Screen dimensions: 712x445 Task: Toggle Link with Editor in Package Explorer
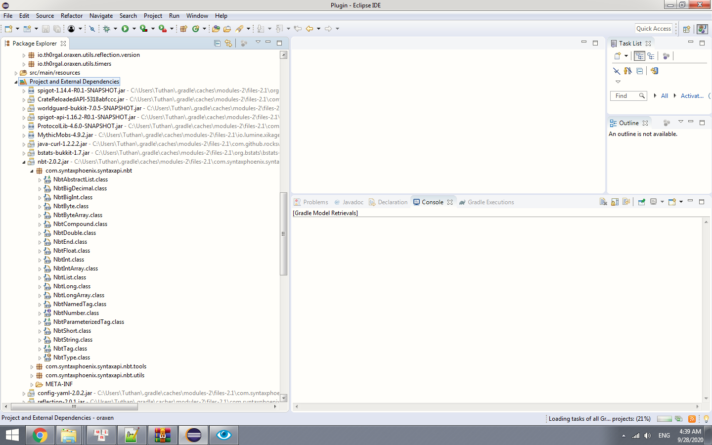pos(228,44)
